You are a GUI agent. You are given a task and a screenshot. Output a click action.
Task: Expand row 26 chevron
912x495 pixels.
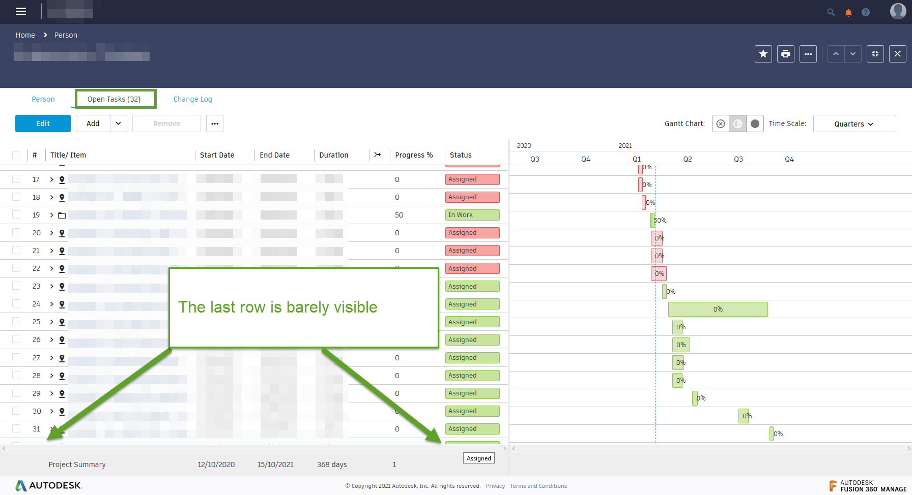pos(51,339)
